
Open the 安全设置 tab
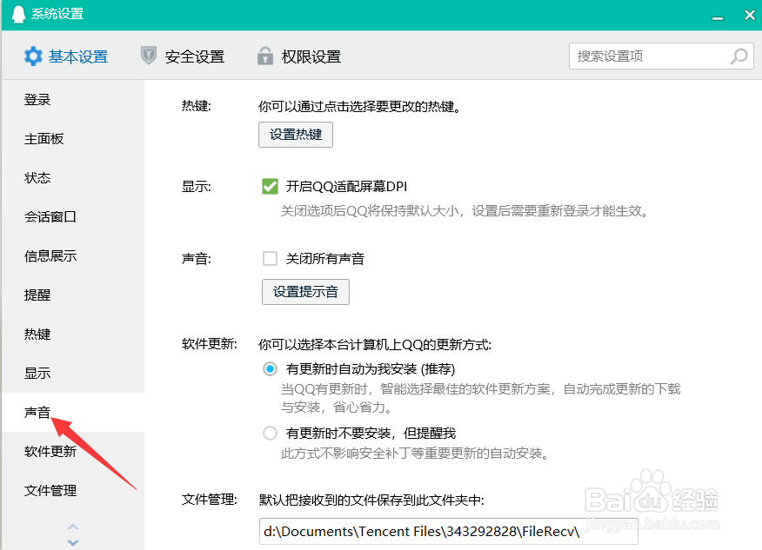(x=183, y=56)
